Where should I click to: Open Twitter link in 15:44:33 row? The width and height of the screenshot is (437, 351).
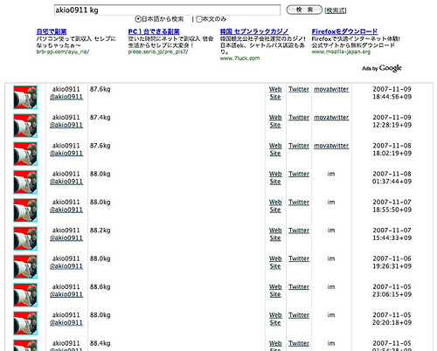pos(299,231)
